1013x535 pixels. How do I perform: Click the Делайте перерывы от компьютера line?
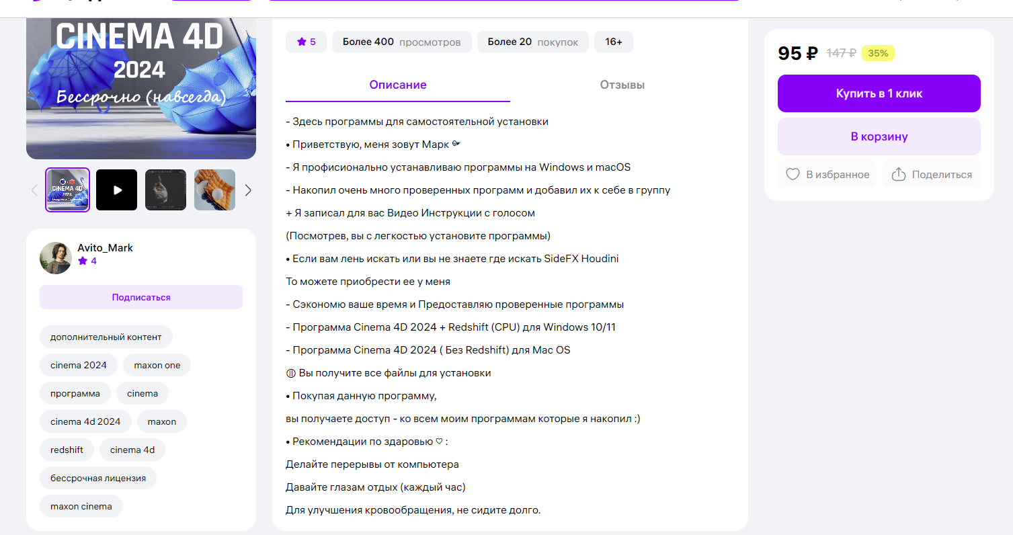point(372,464)
